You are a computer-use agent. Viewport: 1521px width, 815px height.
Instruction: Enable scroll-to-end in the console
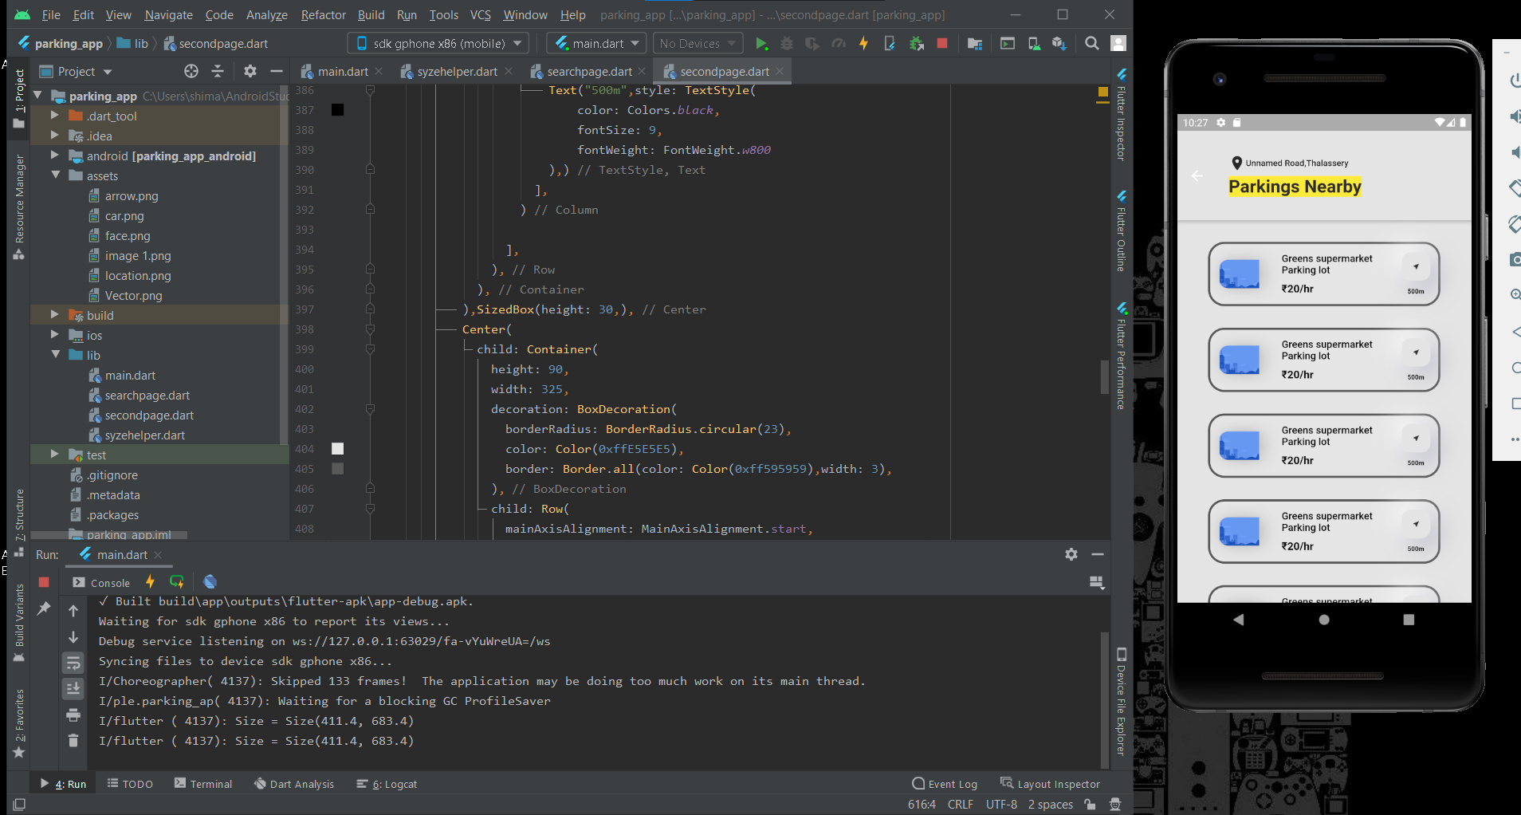[74, 688]
